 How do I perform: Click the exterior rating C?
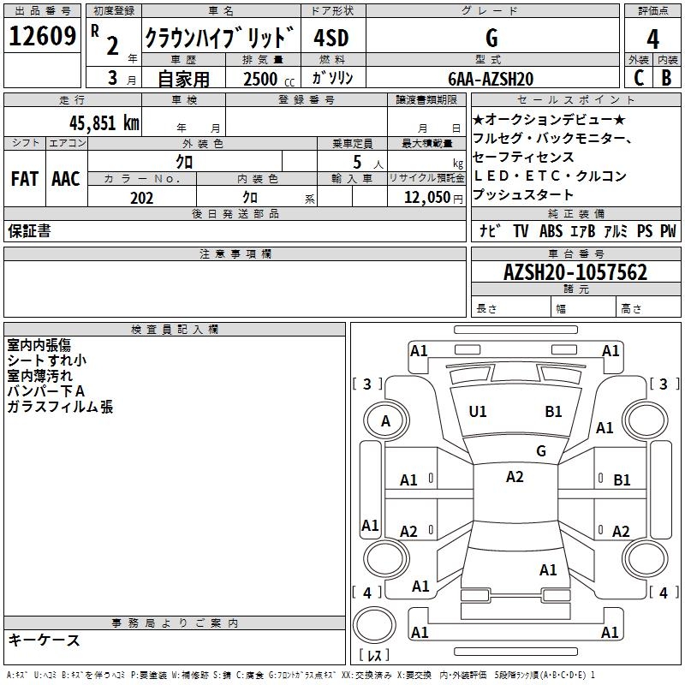[639, 78]
